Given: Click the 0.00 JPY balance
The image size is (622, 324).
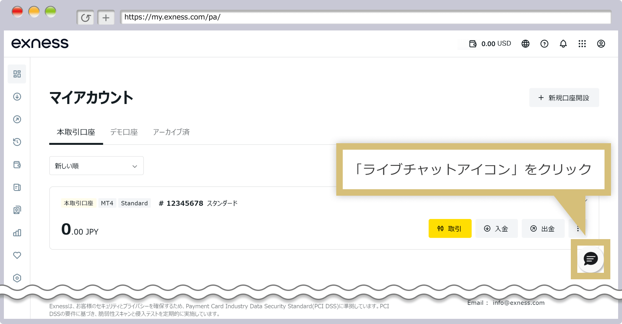Looking at the screenshot, I should pyautogui.click(x=80, y=229).
